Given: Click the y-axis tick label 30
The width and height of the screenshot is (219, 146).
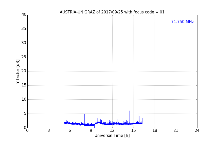Looking at the screenshot, I should (24, 43).
